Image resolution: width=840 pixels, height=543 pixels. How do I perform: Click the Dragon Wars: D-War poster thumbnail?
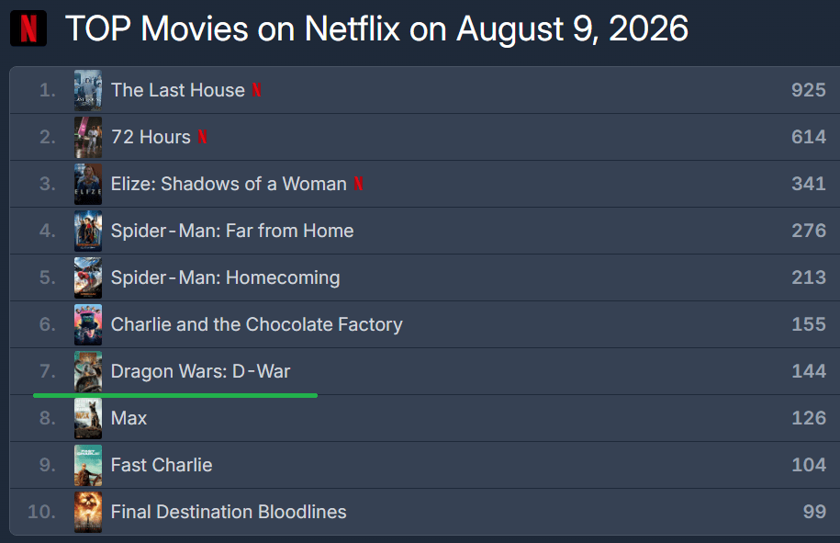click(x=88, y=371)
